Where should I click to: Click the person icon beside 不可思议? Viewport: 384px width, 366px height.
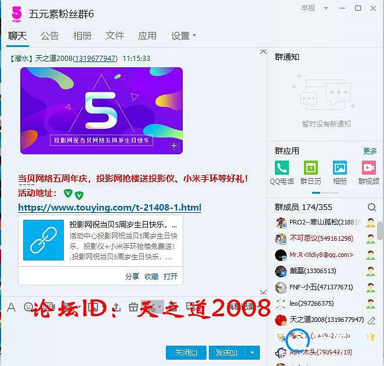tap(371, 239)
